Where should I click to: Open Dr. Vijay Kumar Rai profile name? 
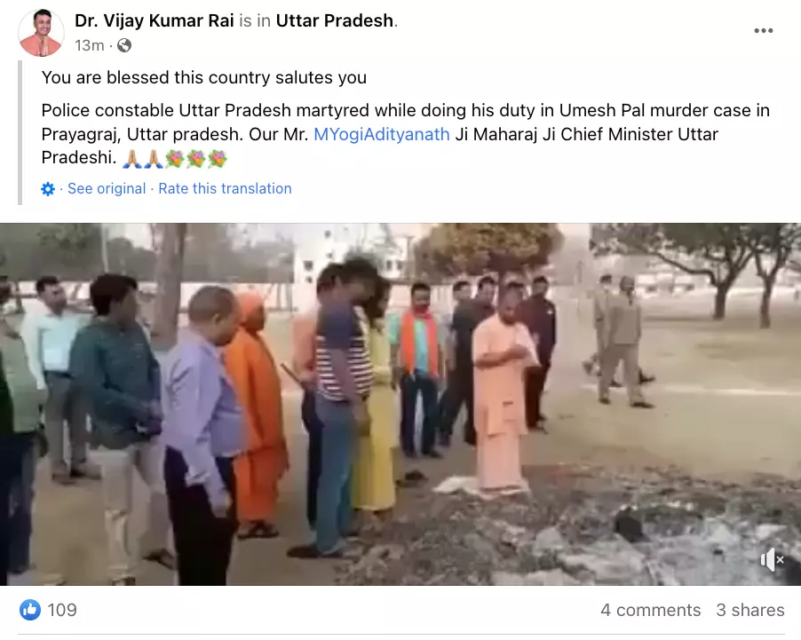coord(155,20)
